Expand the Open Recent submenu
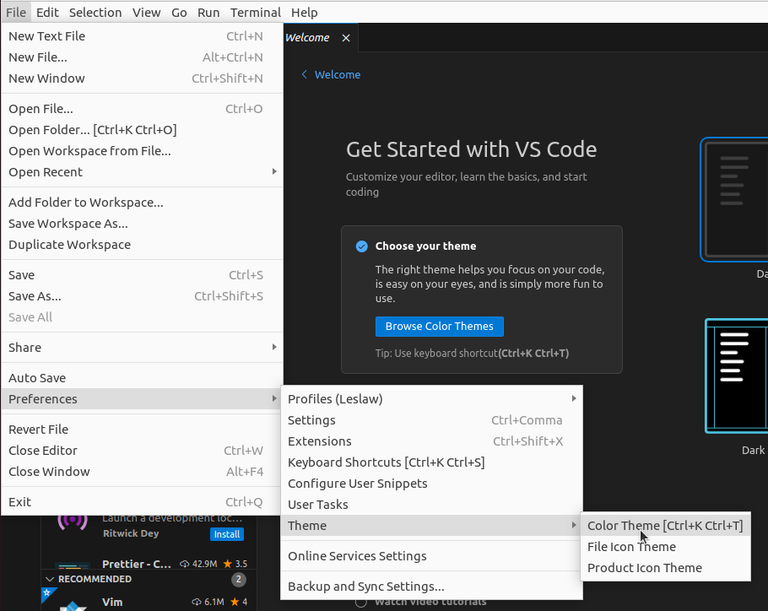This screenshot has height=611, width=768. click(142, 172)
